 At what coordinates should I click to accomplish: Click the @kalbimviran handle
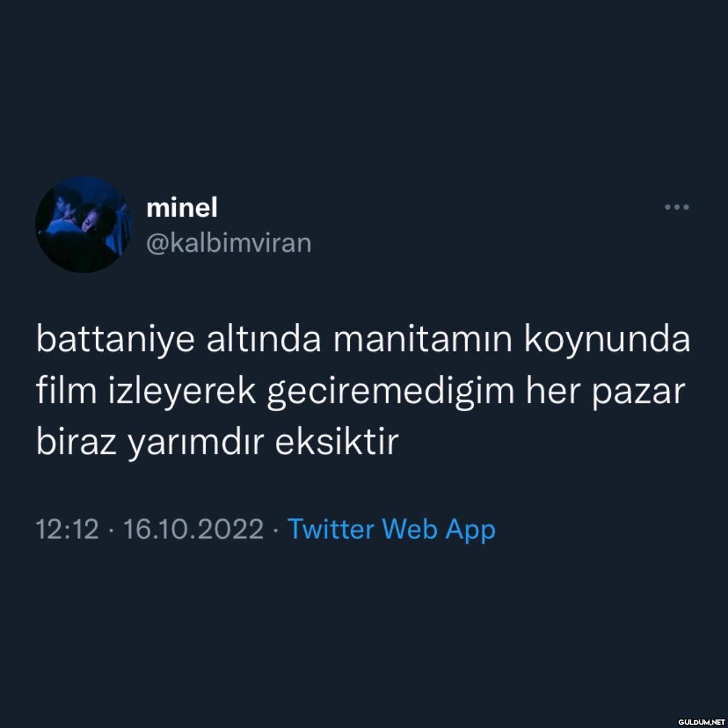pos(229,243)
